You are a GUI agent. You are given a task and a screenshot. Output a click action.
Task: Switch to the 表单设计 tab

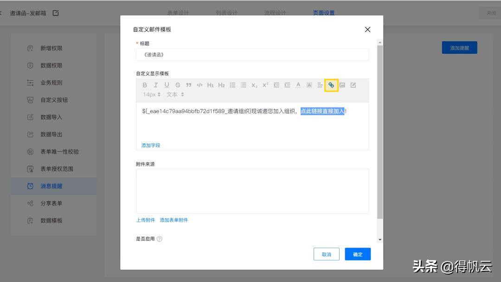tap(180, 13)
